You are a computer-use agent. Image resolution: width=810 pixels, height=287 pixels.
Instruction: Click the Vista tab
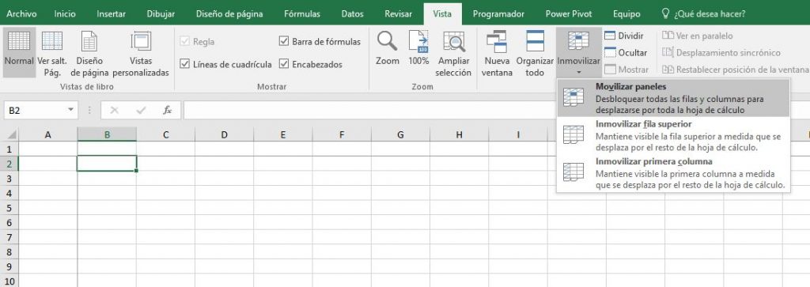[442, 14]
